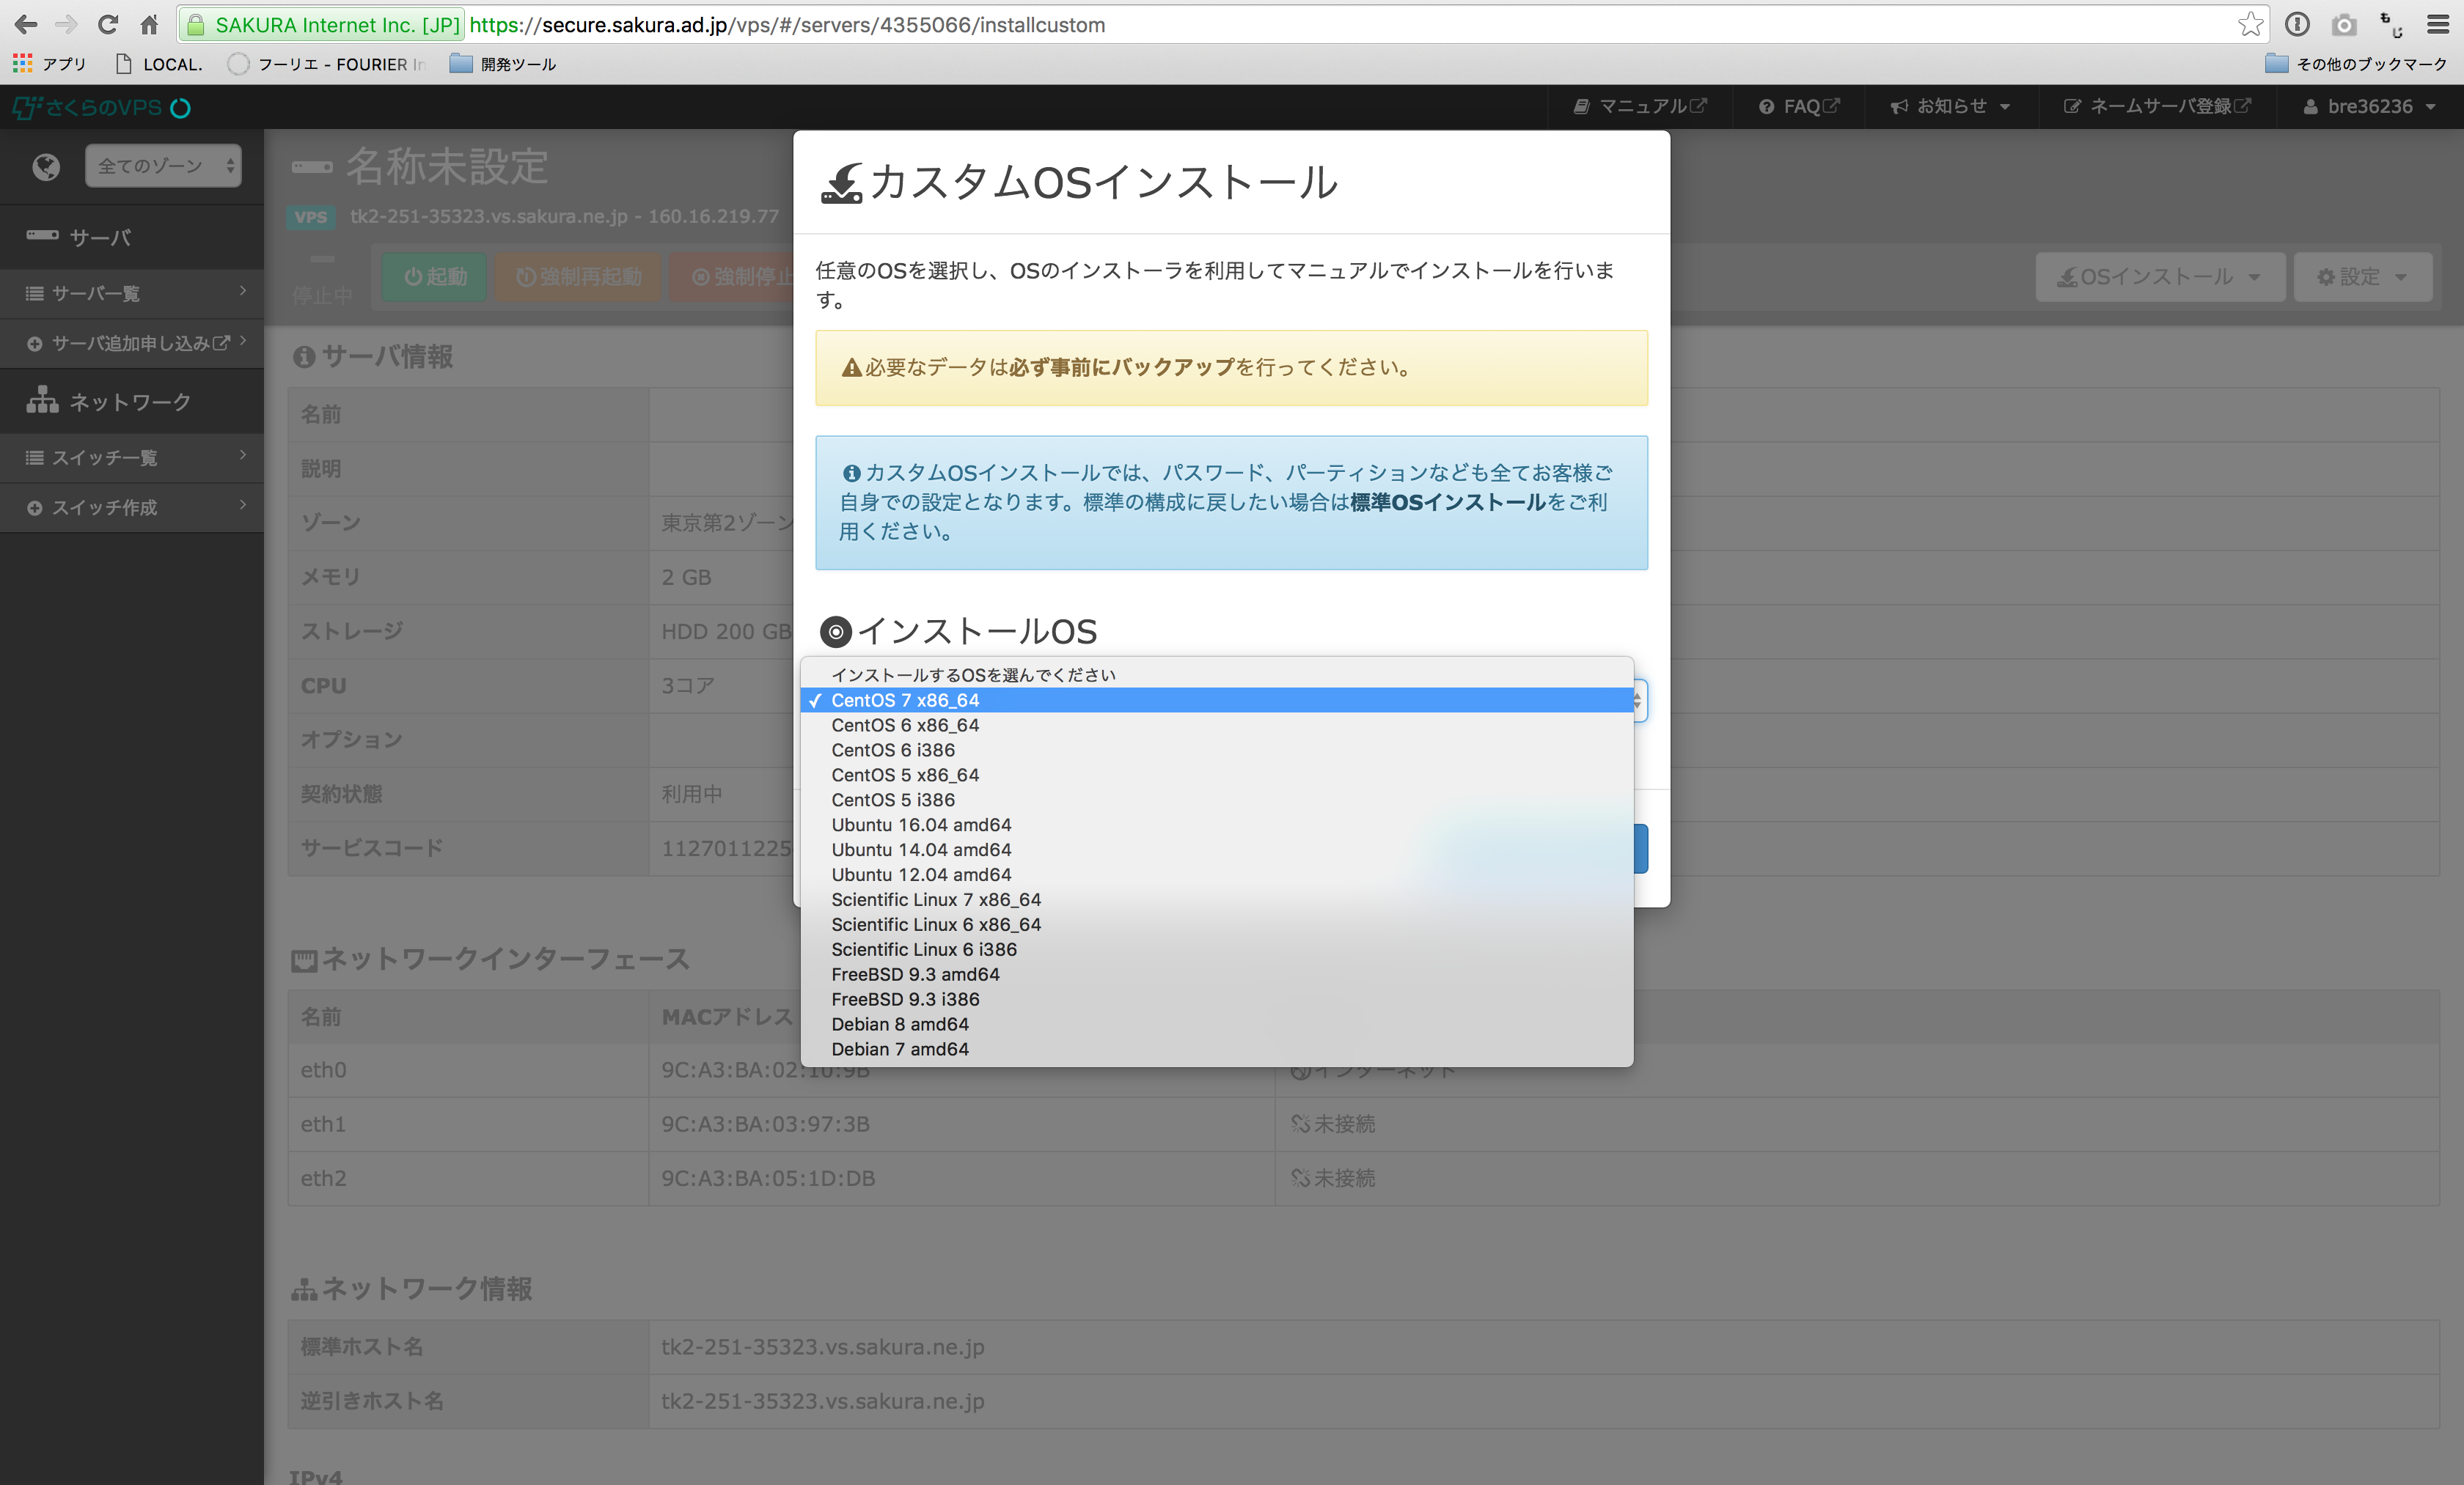Select Ubuntu 12.04 amd64 in OS list
The height and width of the screenshot is (1485, 2464).
1217,874
